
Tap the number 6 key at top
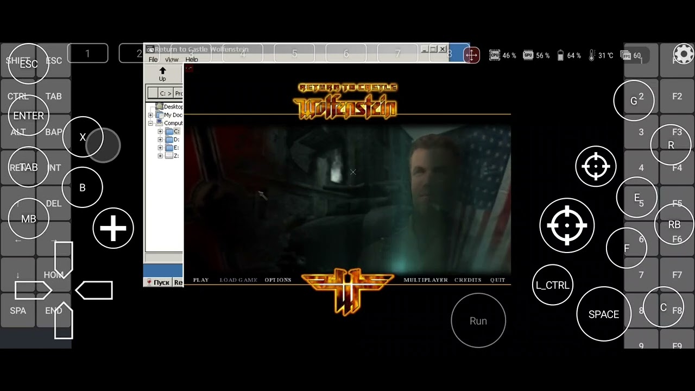(346, 53)
